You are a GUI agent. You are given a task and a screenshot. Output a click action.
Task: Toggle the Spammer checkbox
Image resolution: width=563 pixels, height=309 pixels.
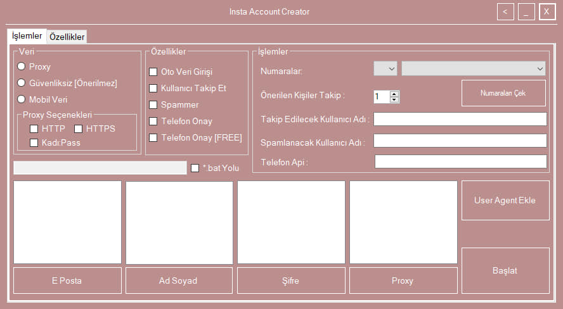pos(153,104)
